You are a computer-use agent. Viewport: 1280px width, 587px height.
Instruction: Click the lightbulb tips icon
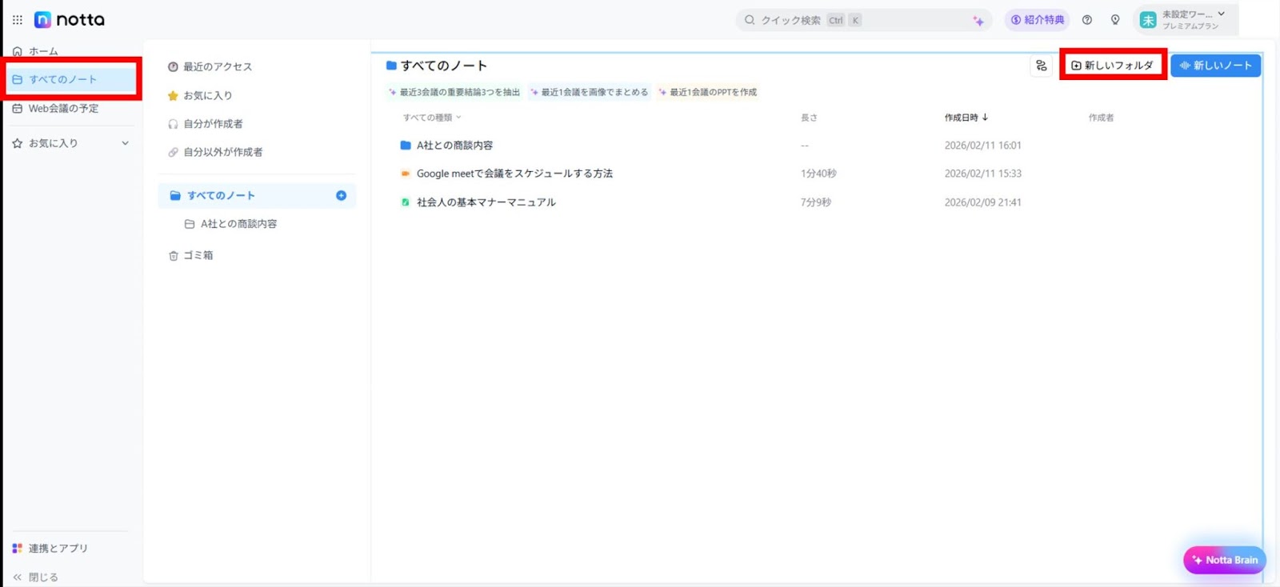pos(1115,20)
